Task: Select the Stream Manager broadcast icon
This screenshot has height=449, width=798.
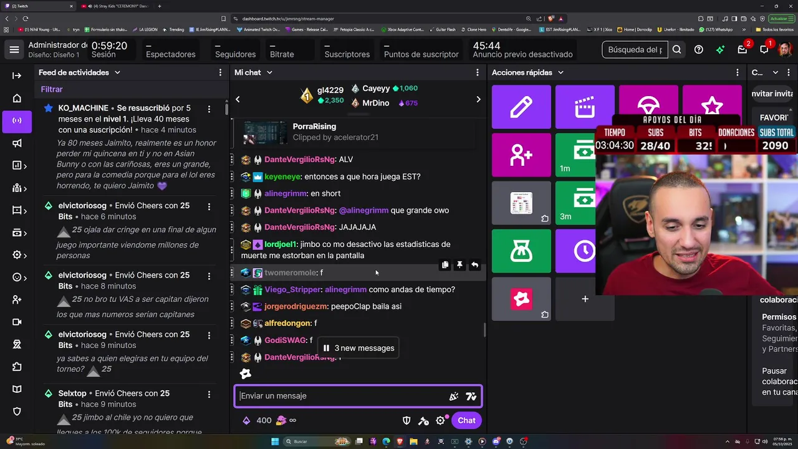Action: (17, 120)
